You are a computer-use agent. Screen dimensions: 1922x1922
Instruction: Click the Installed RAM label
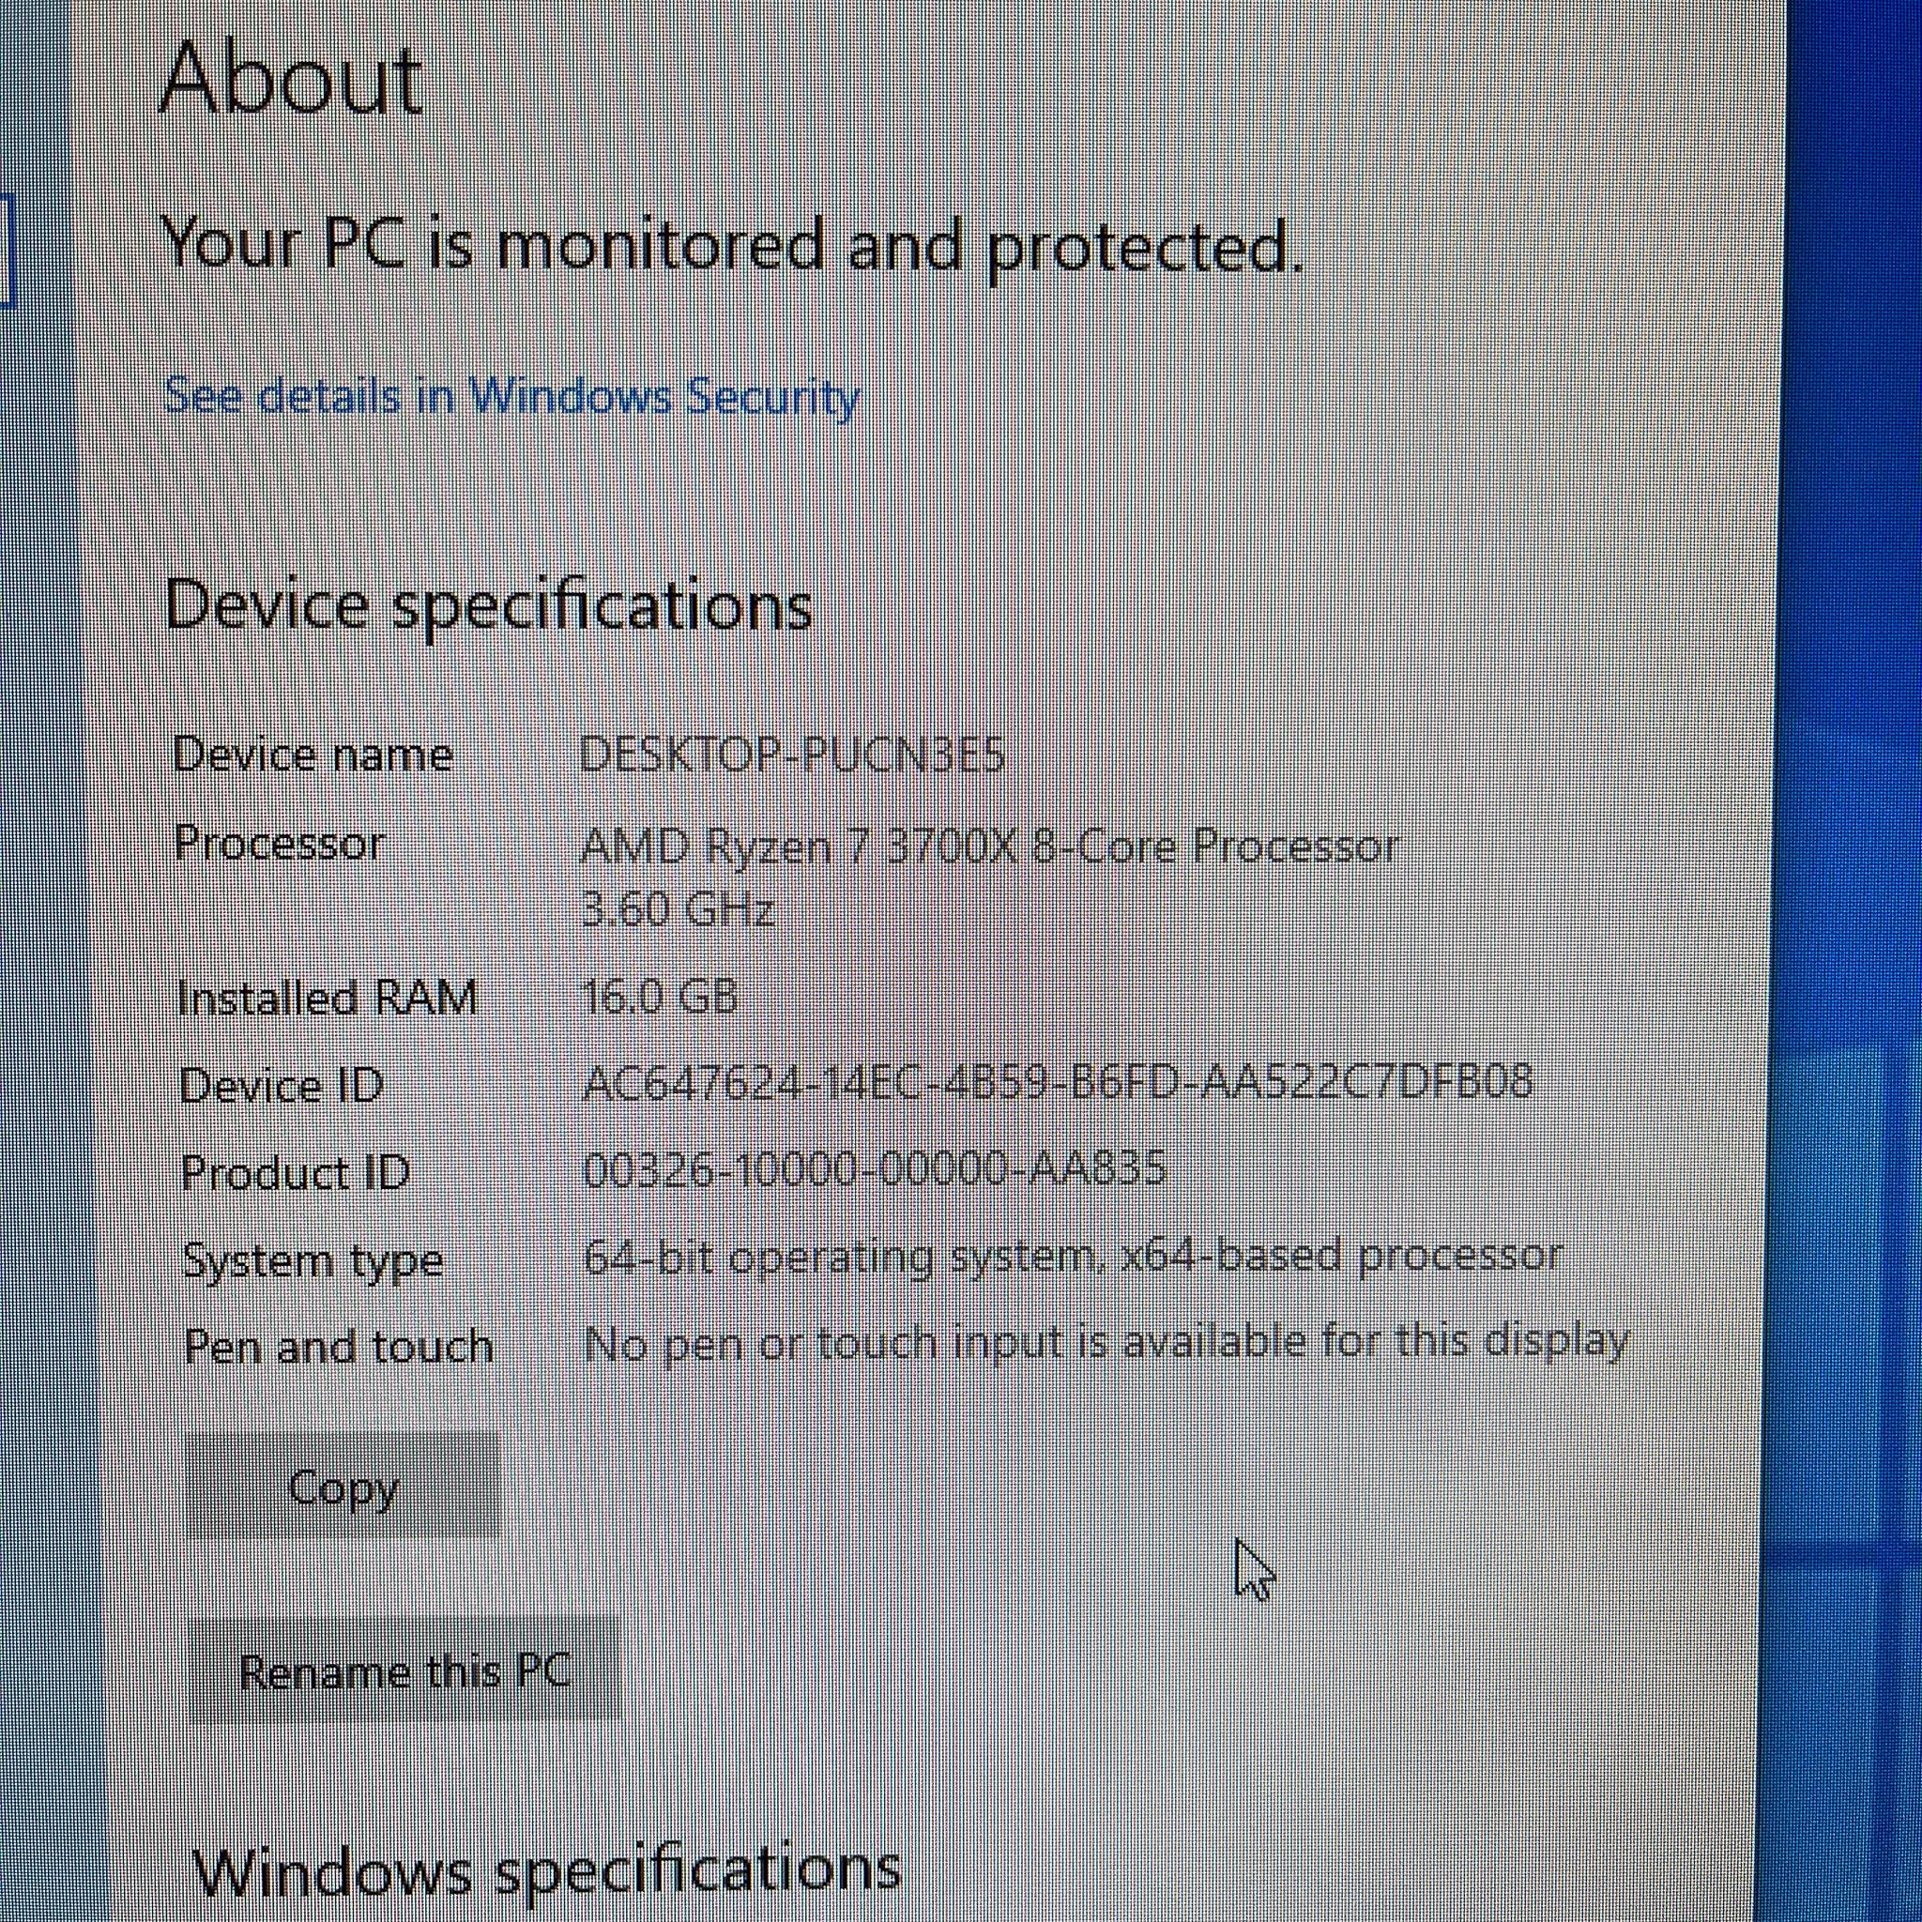(328, 998)
